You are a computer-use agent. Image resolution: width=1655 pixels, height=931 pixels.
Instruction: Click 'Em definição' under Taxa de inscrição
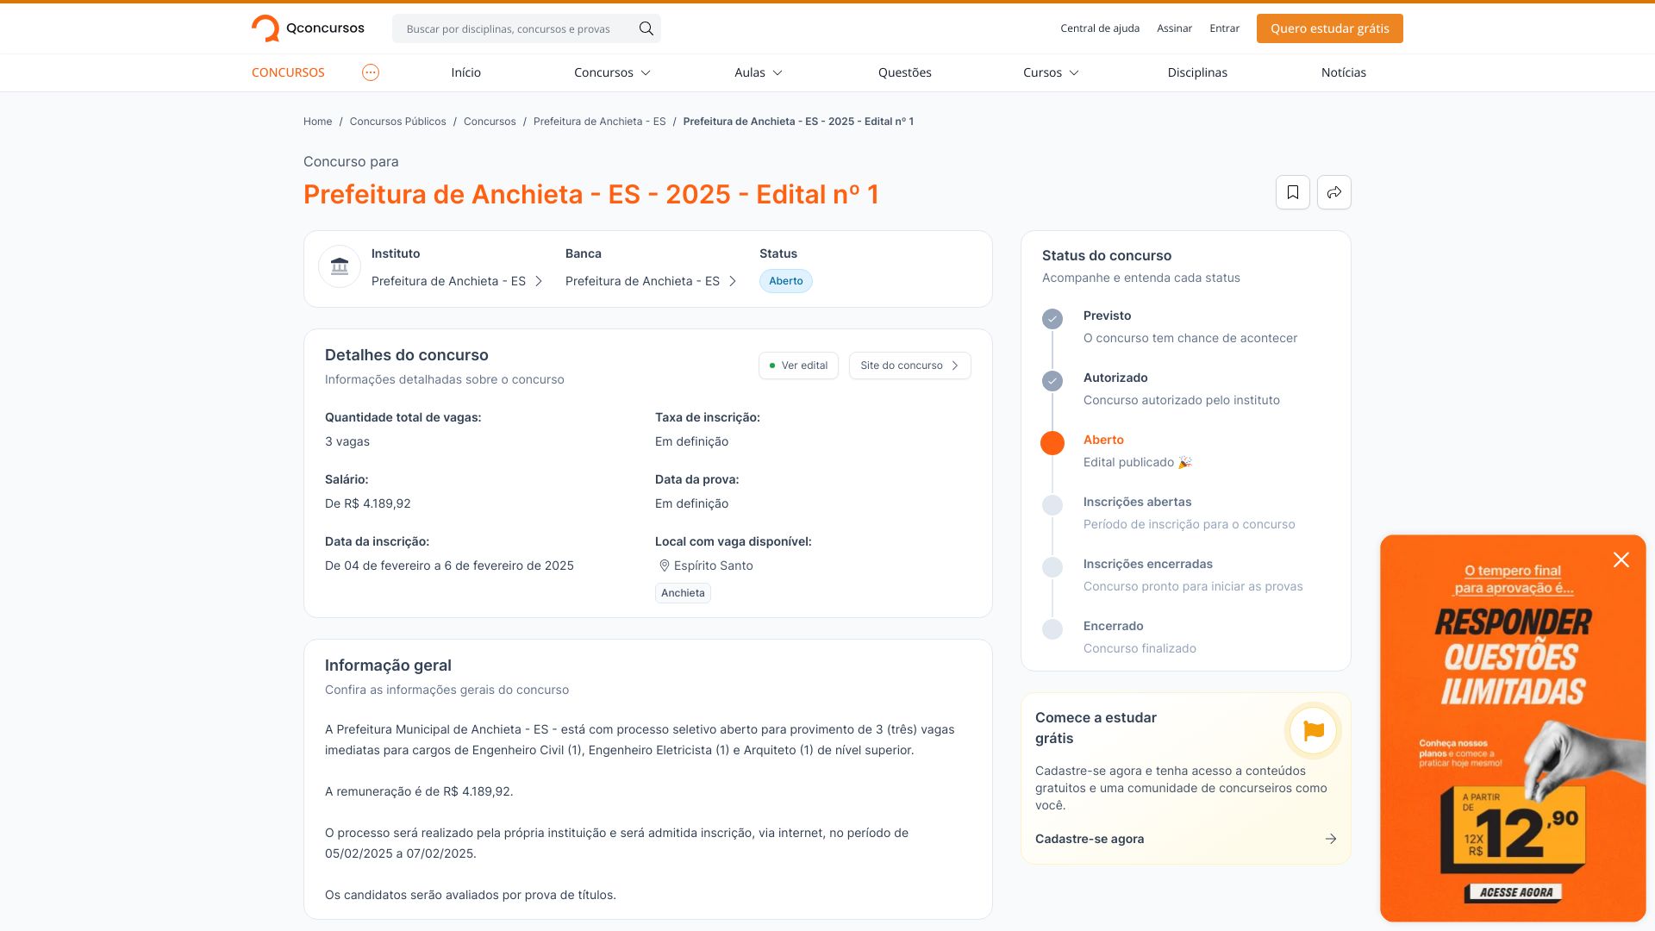(691, 441)
